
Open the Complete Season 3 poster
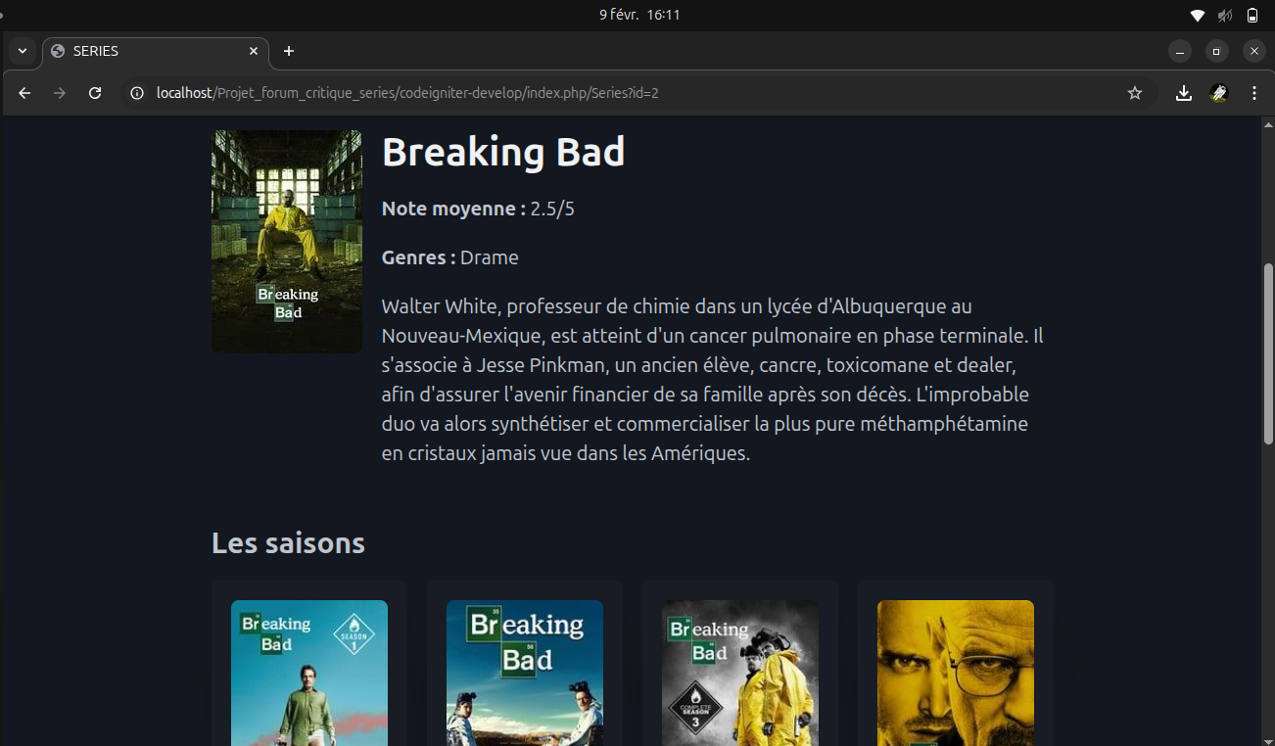click(740, 673)
